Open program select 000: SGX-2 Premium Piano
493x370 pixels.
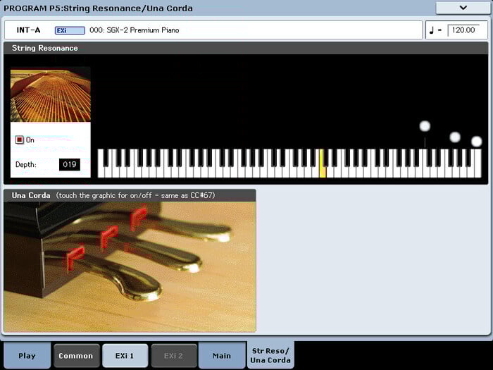tap(135, 30)
